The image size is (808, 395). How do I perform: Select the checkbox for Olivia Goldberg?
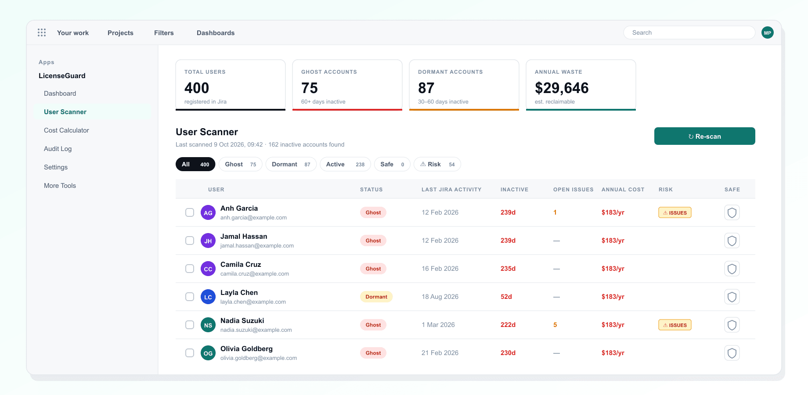pyautogui.click(x=190, y=353)
